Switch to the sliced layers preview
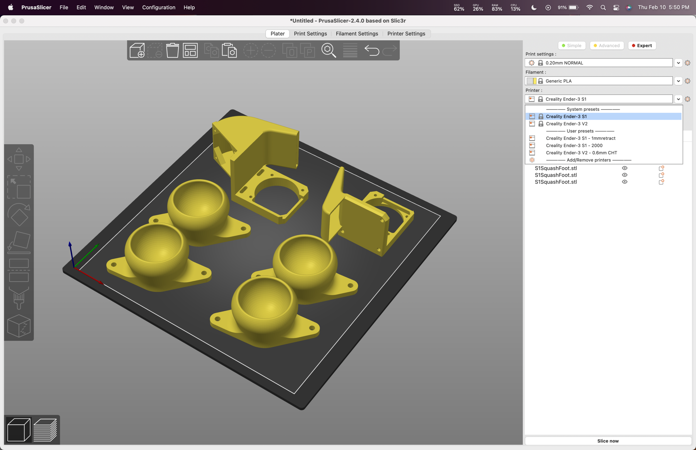Viewport: 696px width, 450px height. point(45,430)
